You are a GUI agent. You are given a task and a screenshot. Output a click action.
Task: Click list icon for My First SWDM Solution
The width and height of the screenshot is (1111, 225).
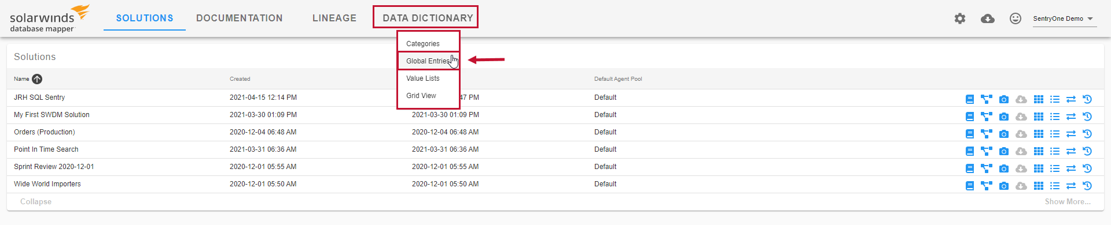tap(1055, 117)
